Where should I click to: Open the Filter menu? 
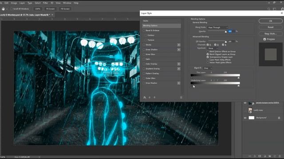click(x=45, y=3)
